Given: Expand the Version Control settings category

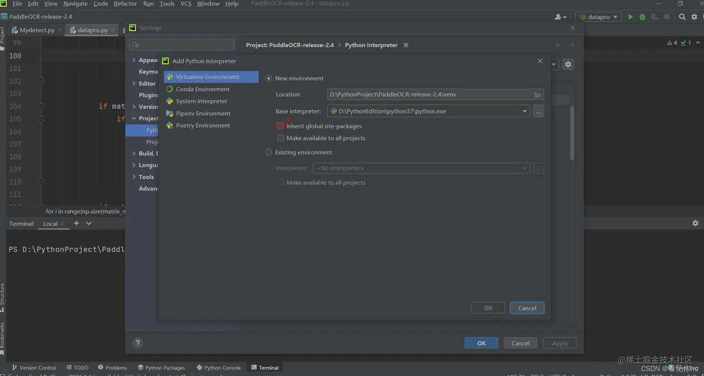Looking at the screenshot, I should click(134, 107).
